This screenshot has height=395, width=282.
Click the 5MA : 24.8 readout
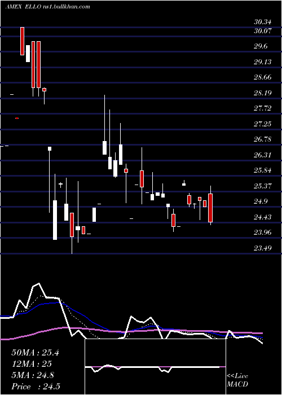(33, 375)
